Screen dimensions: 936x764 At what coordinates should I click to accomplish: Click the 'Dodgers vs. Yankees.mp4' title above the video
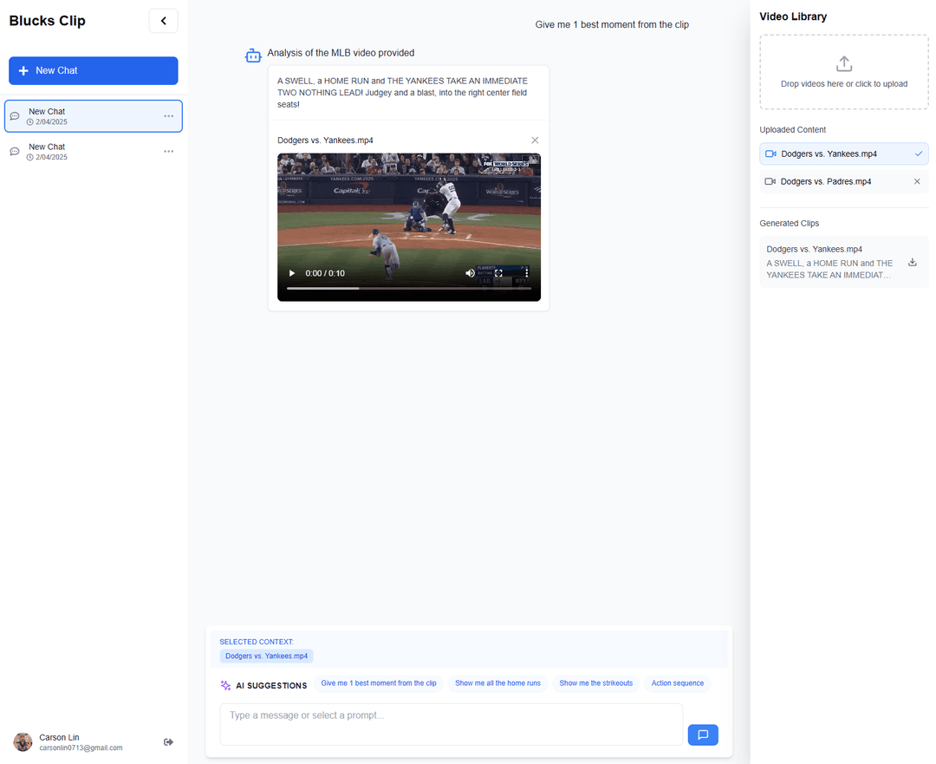click(325, 140)
